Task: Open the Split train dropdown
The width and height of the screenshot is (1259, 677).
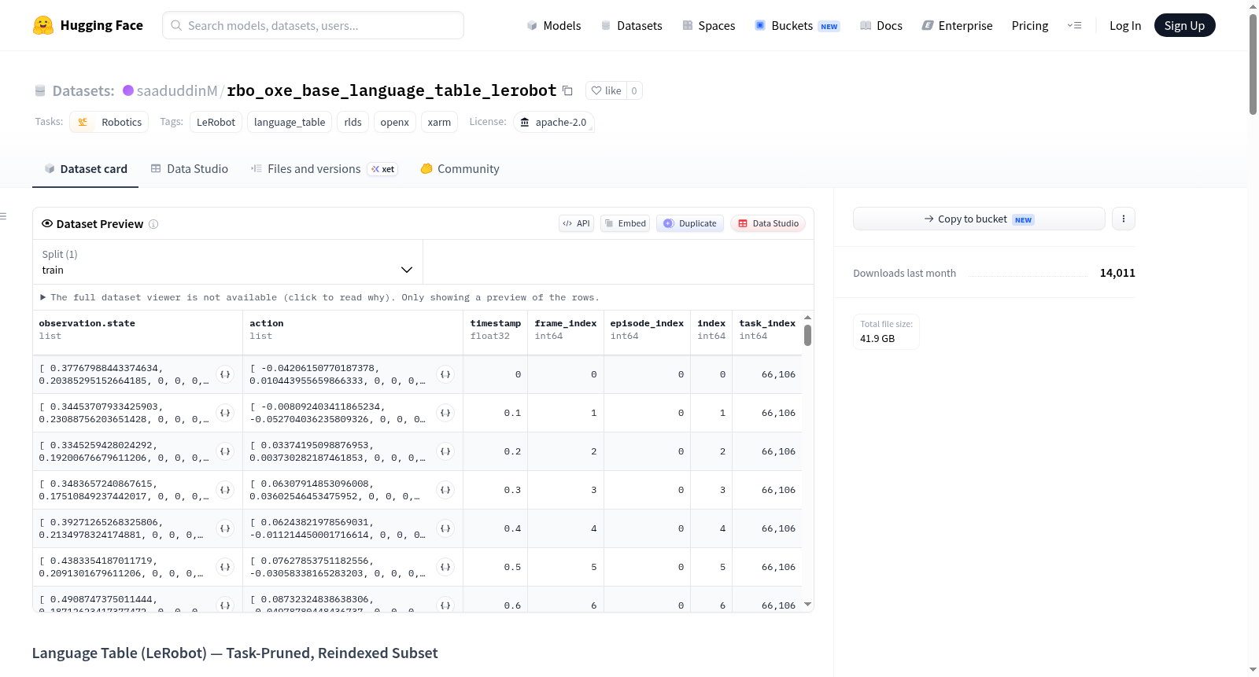Action: [227, 262]
